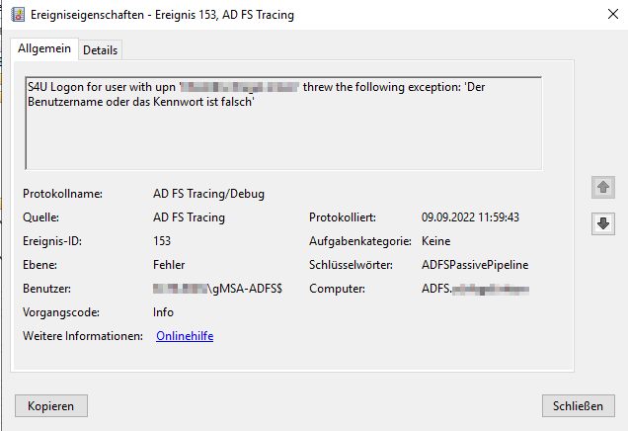The height and width of the screenshot is (431, 628).
Task: Click the Aufgabenkategorie value Keine
Action: [x=435, y=241]
